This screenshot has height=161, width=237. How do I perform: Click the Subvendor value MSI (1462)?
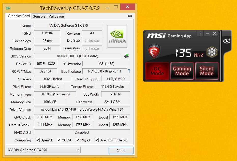[106, 64]
